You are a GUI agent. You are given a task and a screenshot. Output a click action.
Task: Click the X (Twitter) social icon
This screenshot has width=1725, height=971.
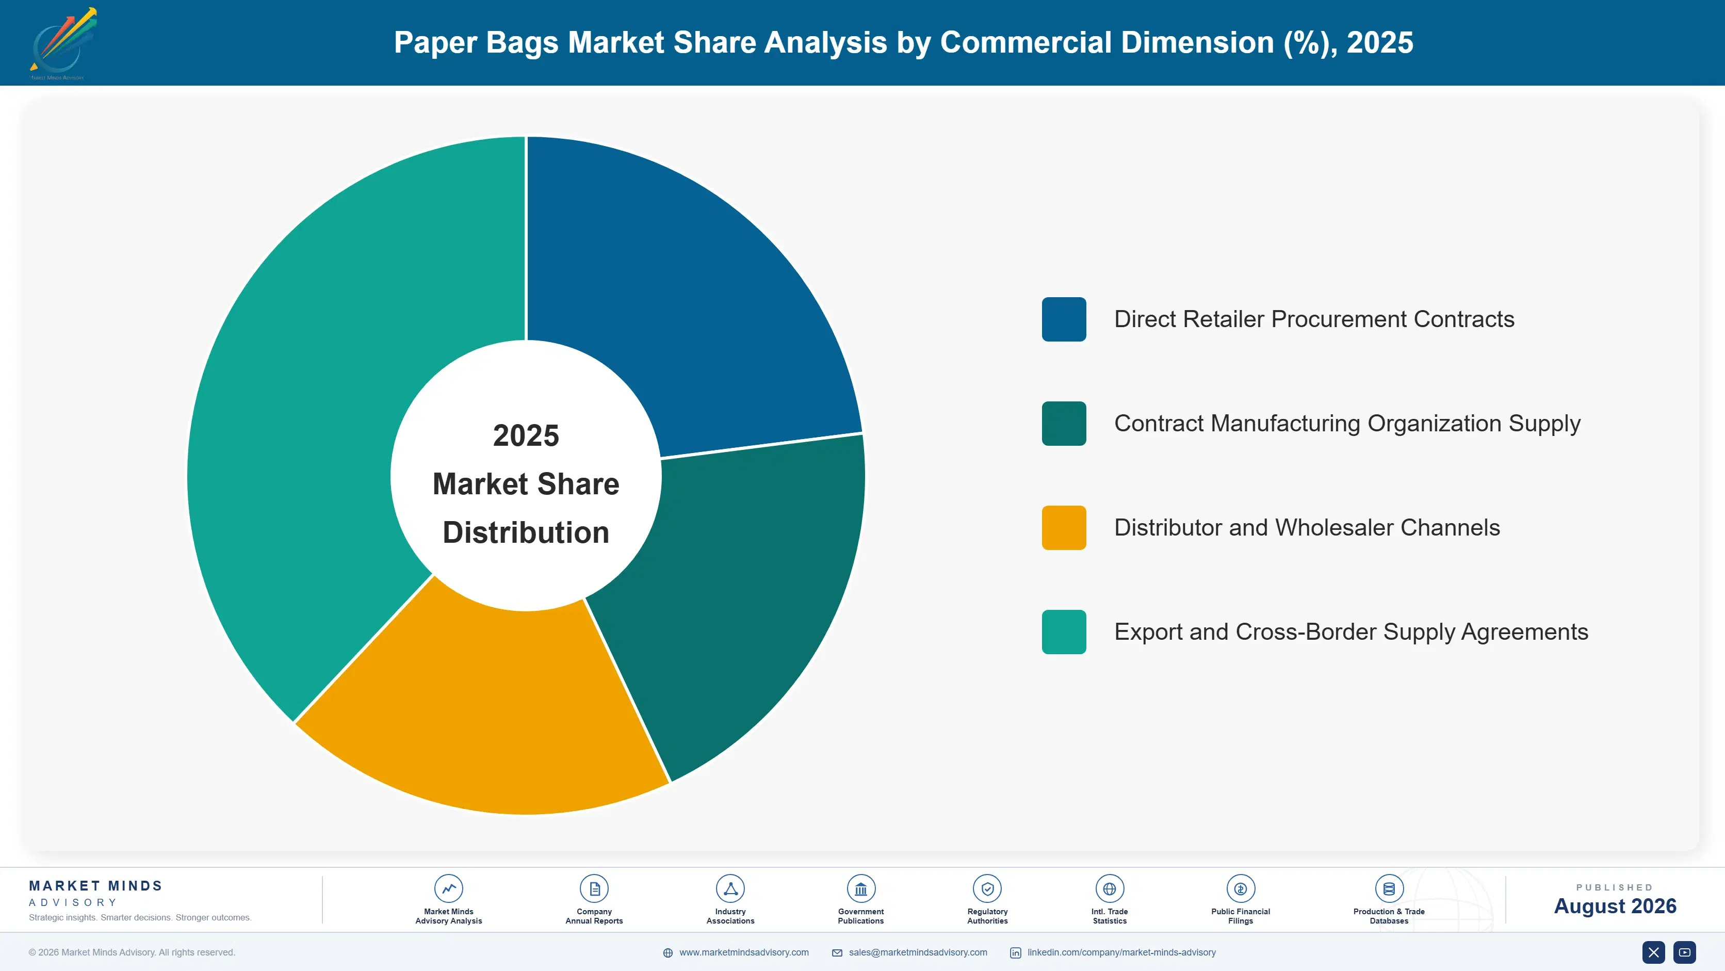point(1653,952)
